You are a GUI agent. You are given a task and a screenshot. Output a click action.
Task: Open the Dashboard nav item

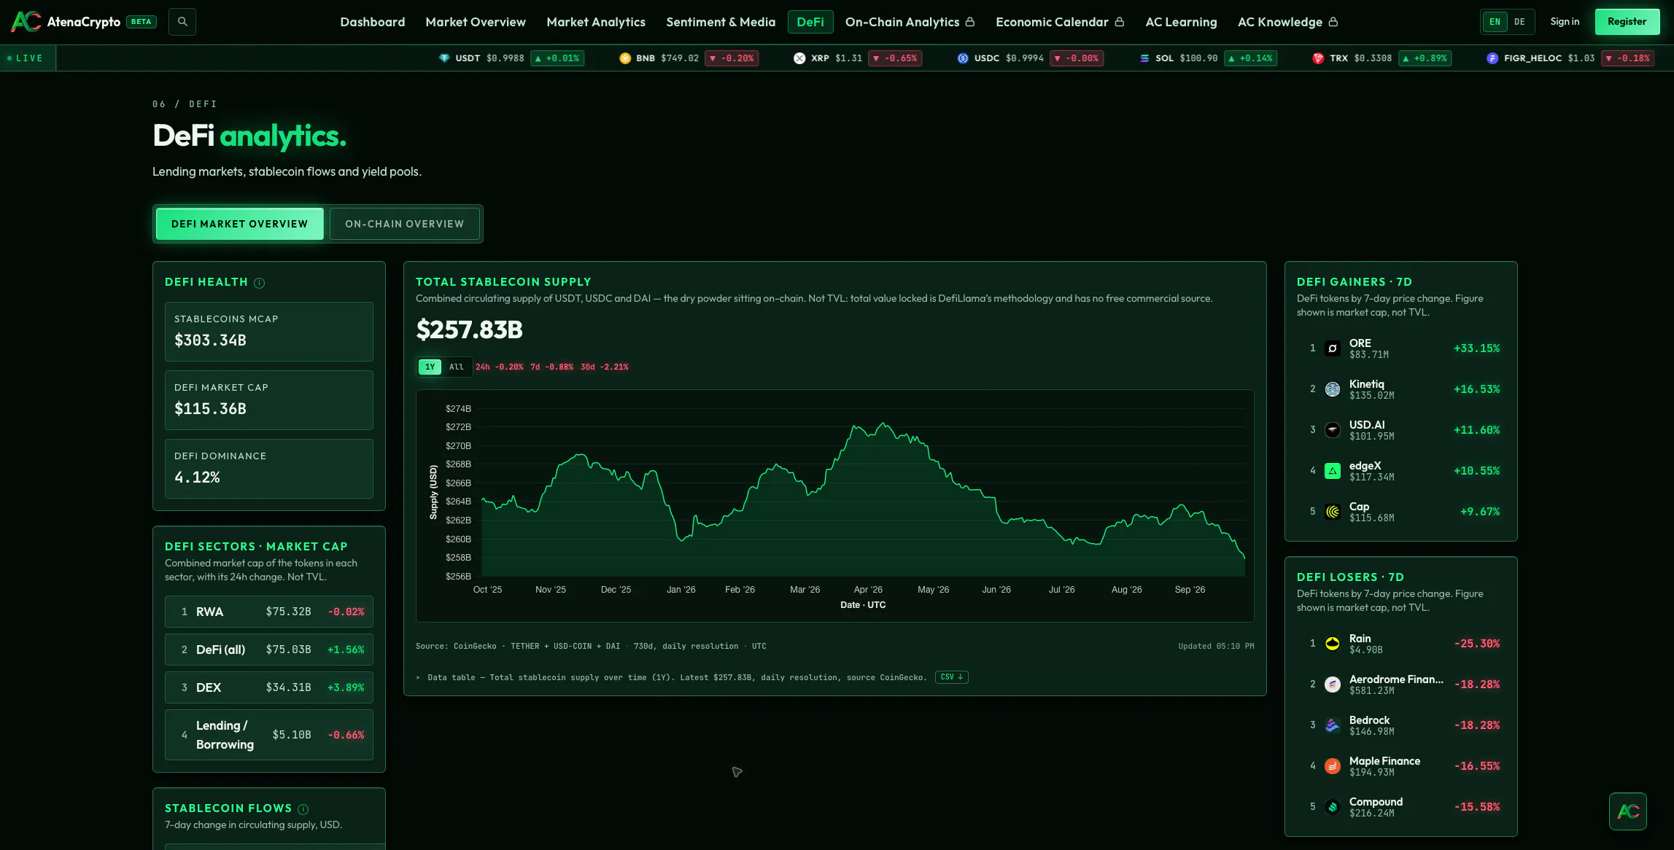click(x=373, y=22)
